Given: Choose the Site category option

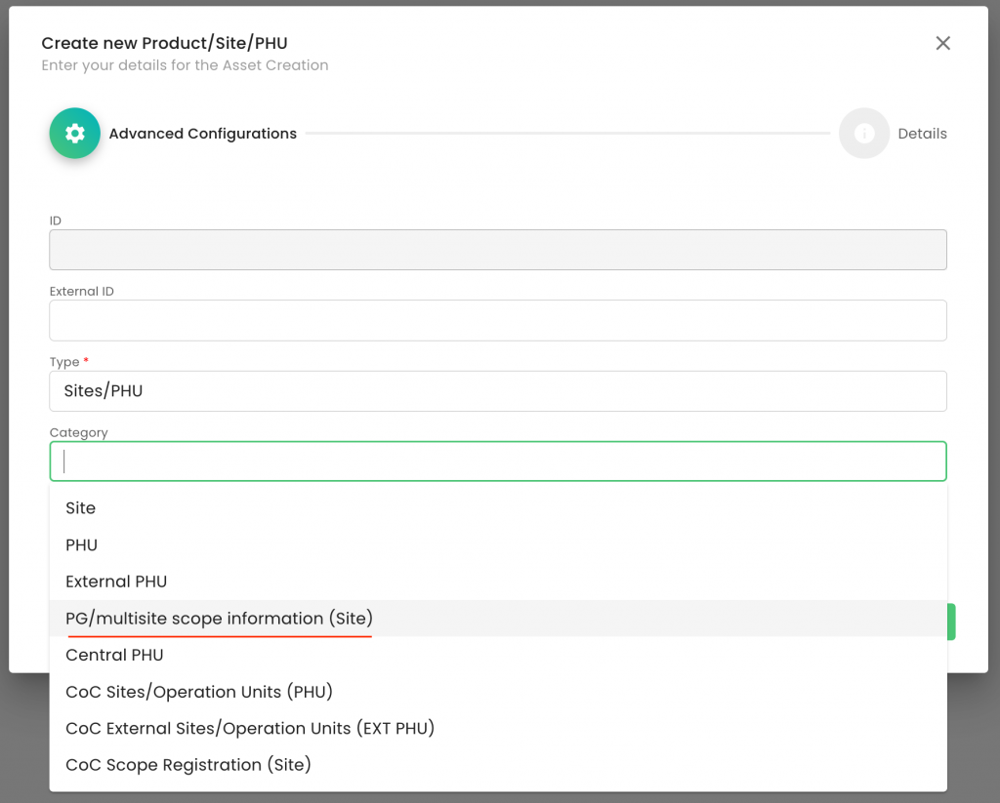Looking at the screenshot, I should (81, 508).
